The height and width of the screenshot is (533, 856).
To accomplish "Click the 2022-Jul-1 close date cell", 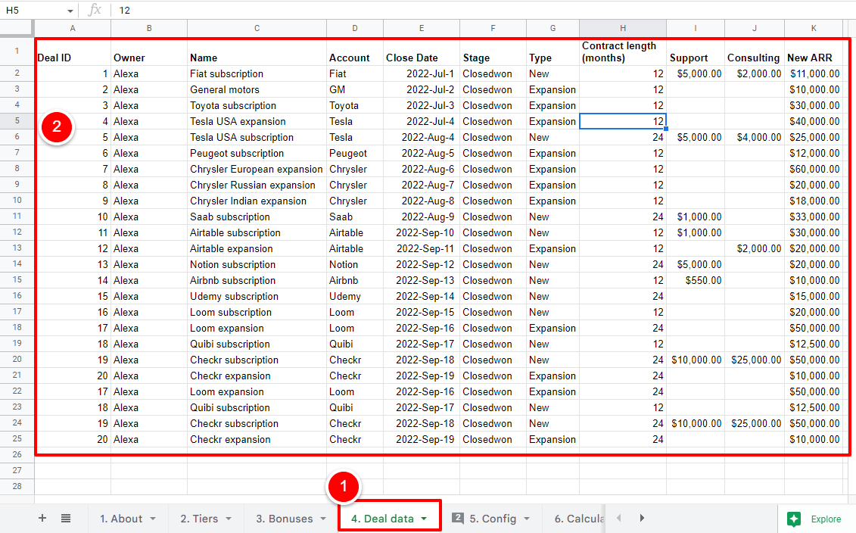I will pyautogui.click(x=422, y=73).
